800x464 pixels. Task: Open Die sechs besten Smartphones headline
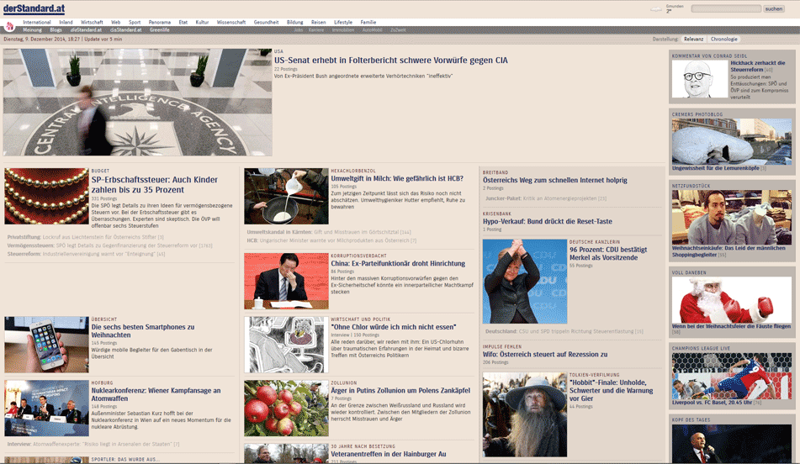(x=143, y=331)
